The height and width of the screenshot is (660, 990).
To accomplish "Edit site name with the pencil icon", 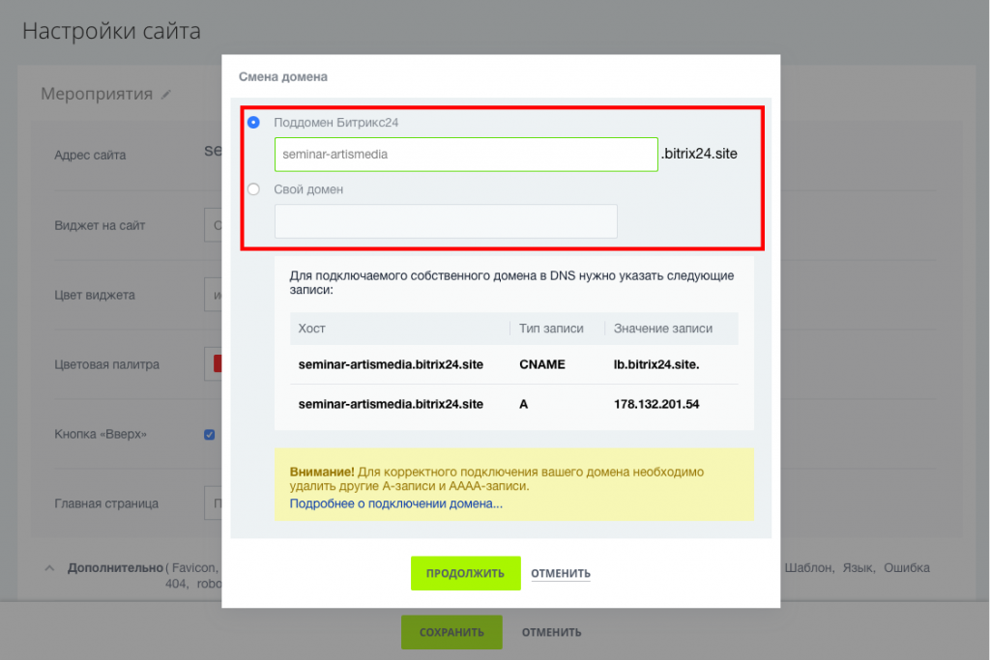I will pyautogui.click(x=166, y=95).
